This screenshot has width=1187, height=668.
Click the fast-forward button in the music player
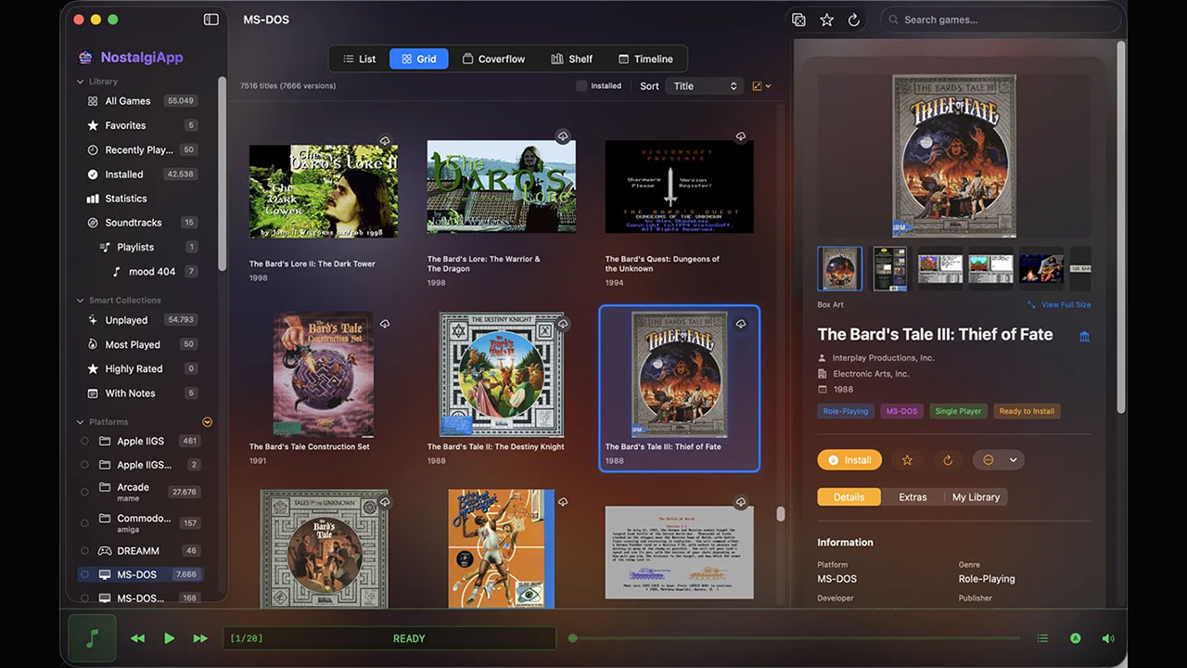pos(200,638)
